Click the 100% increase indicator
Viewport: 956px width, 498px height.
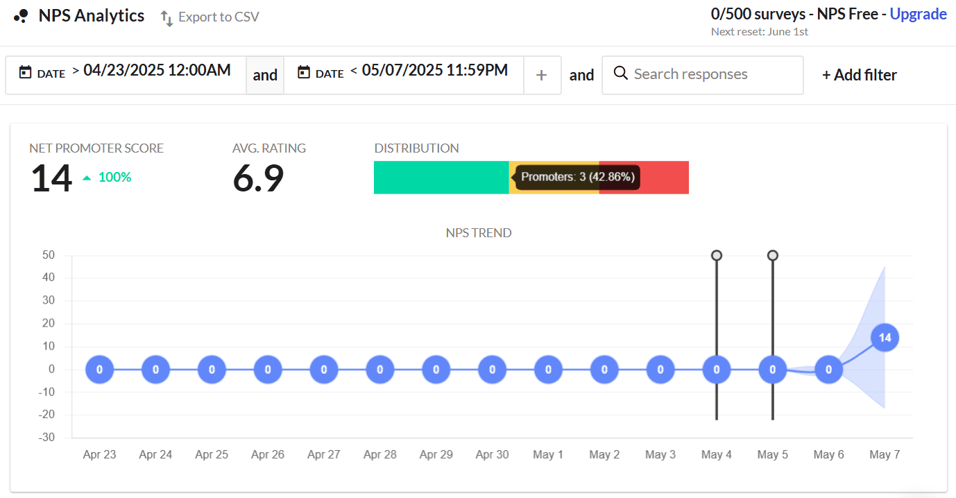(107, 178)
